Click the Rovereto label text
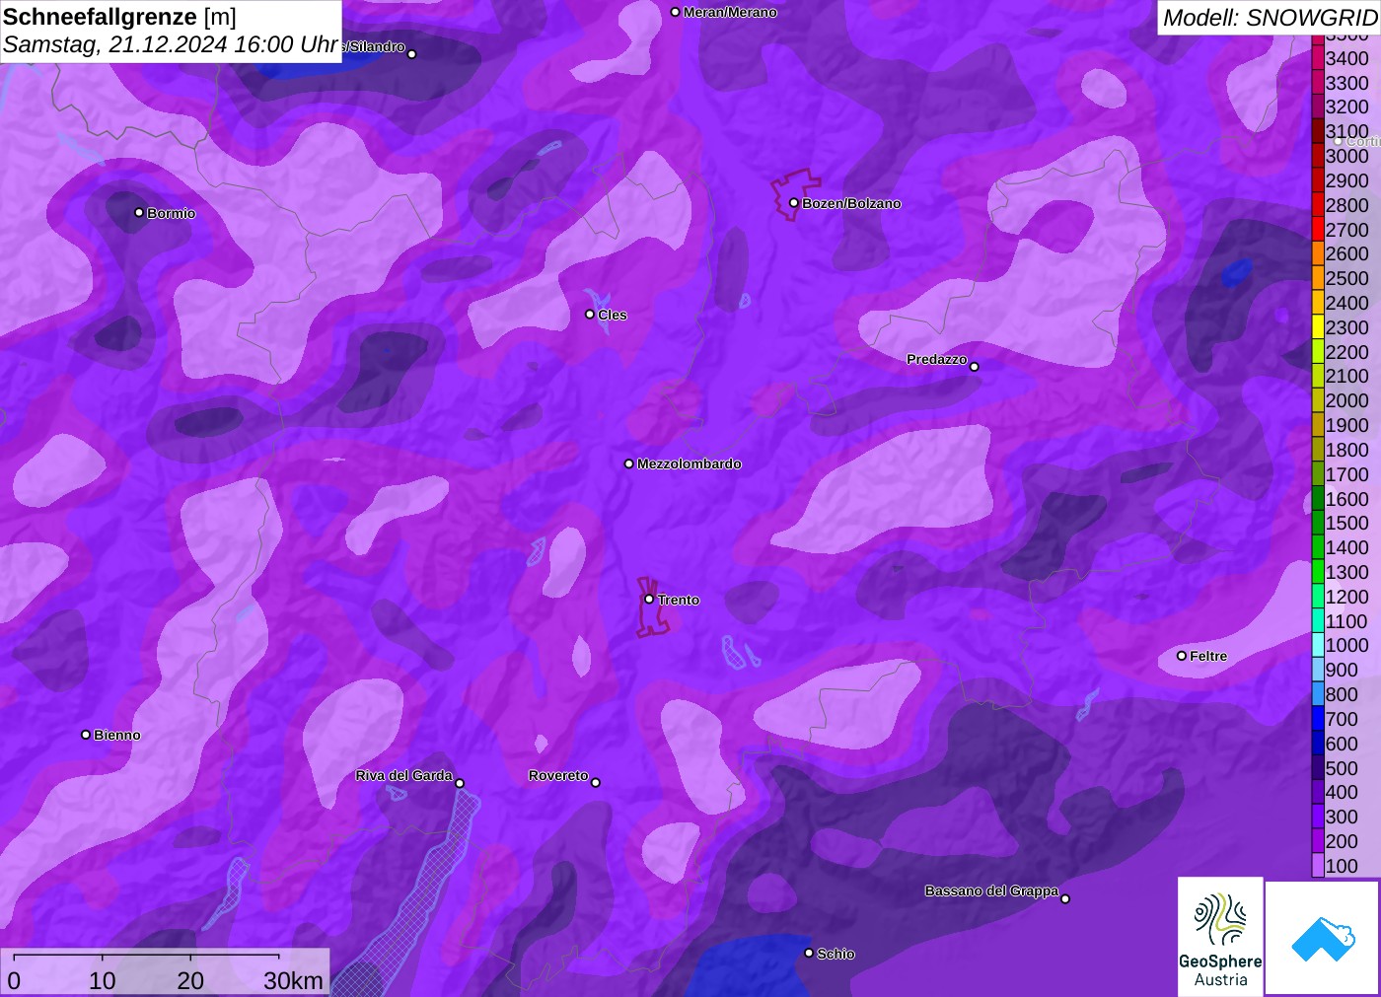The width and height of the screenshot is (1381, 997). (x=558, y=775)
